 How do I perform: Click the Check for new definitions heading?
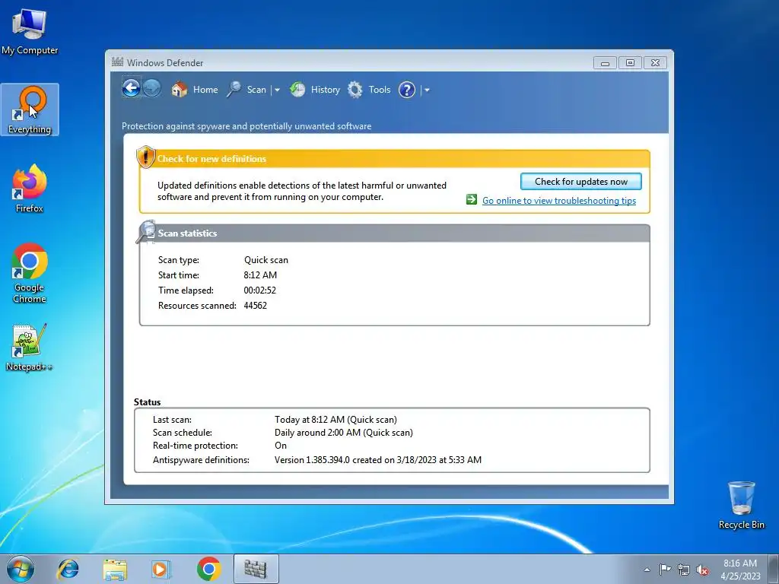(x=211, y=159)
